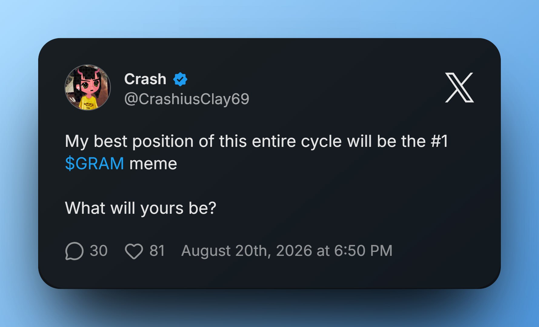Click the like count 81

click(157, 251)
